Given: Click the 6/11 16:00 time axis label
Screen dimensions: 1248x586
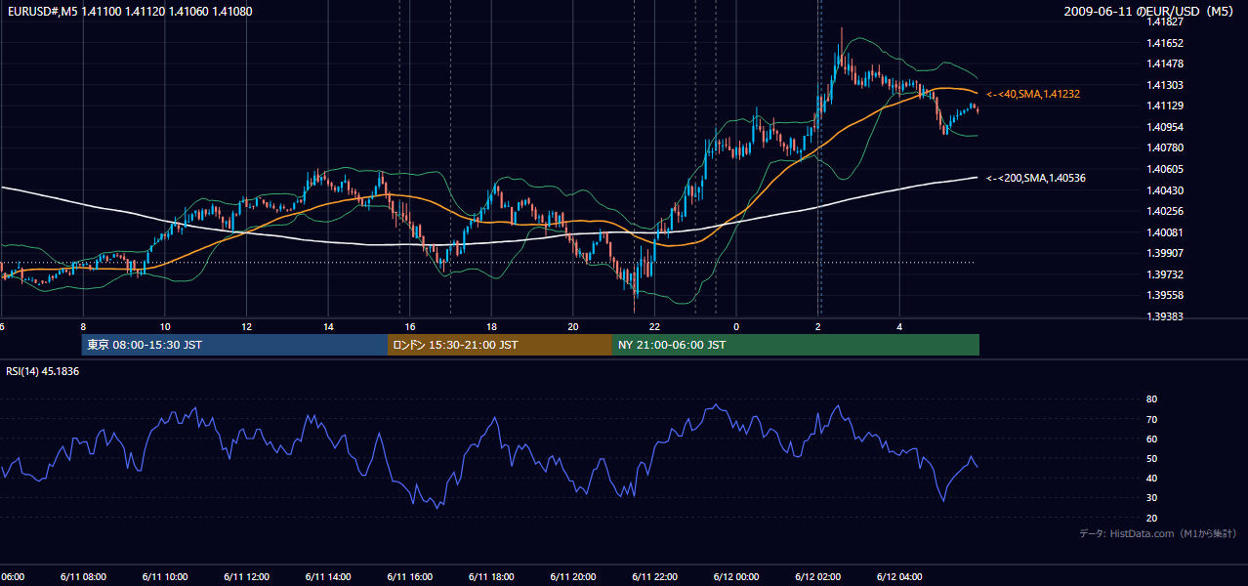Looking at the screenshot, I should pos(410,576).
